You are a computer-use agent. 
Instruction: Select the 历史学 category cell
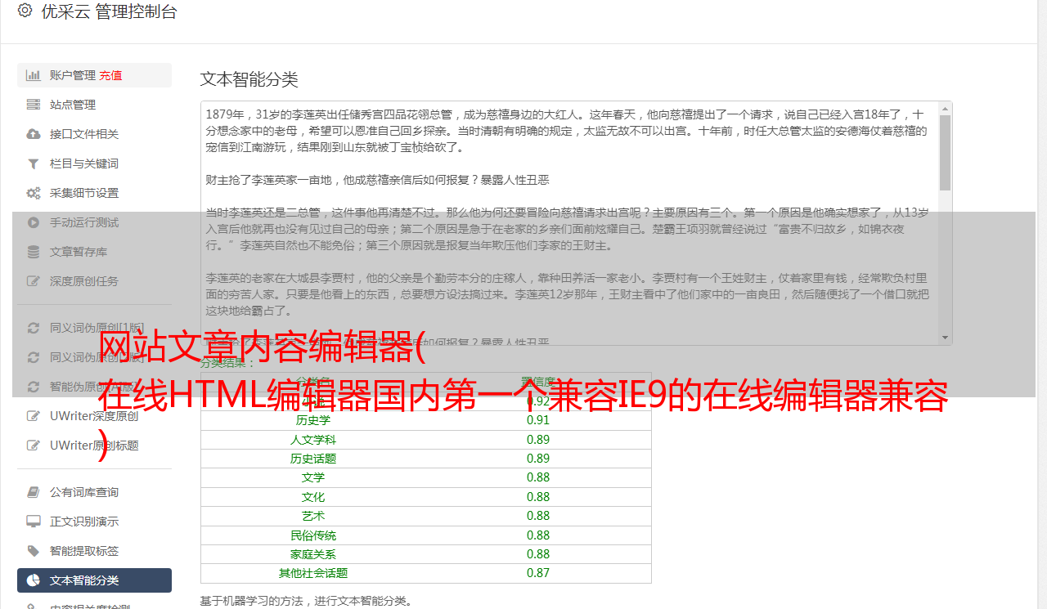[313, 420]
